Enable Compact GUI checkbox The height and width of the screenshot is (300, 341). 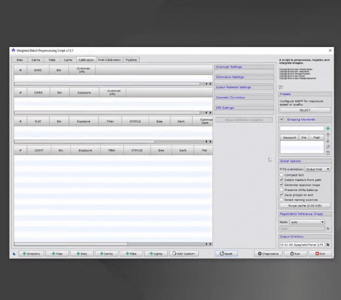point(281,175)
